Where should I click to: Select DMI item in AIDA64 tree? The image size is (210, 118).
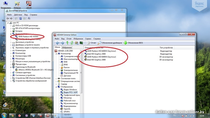pyautogui.click(x=64, y=62)
